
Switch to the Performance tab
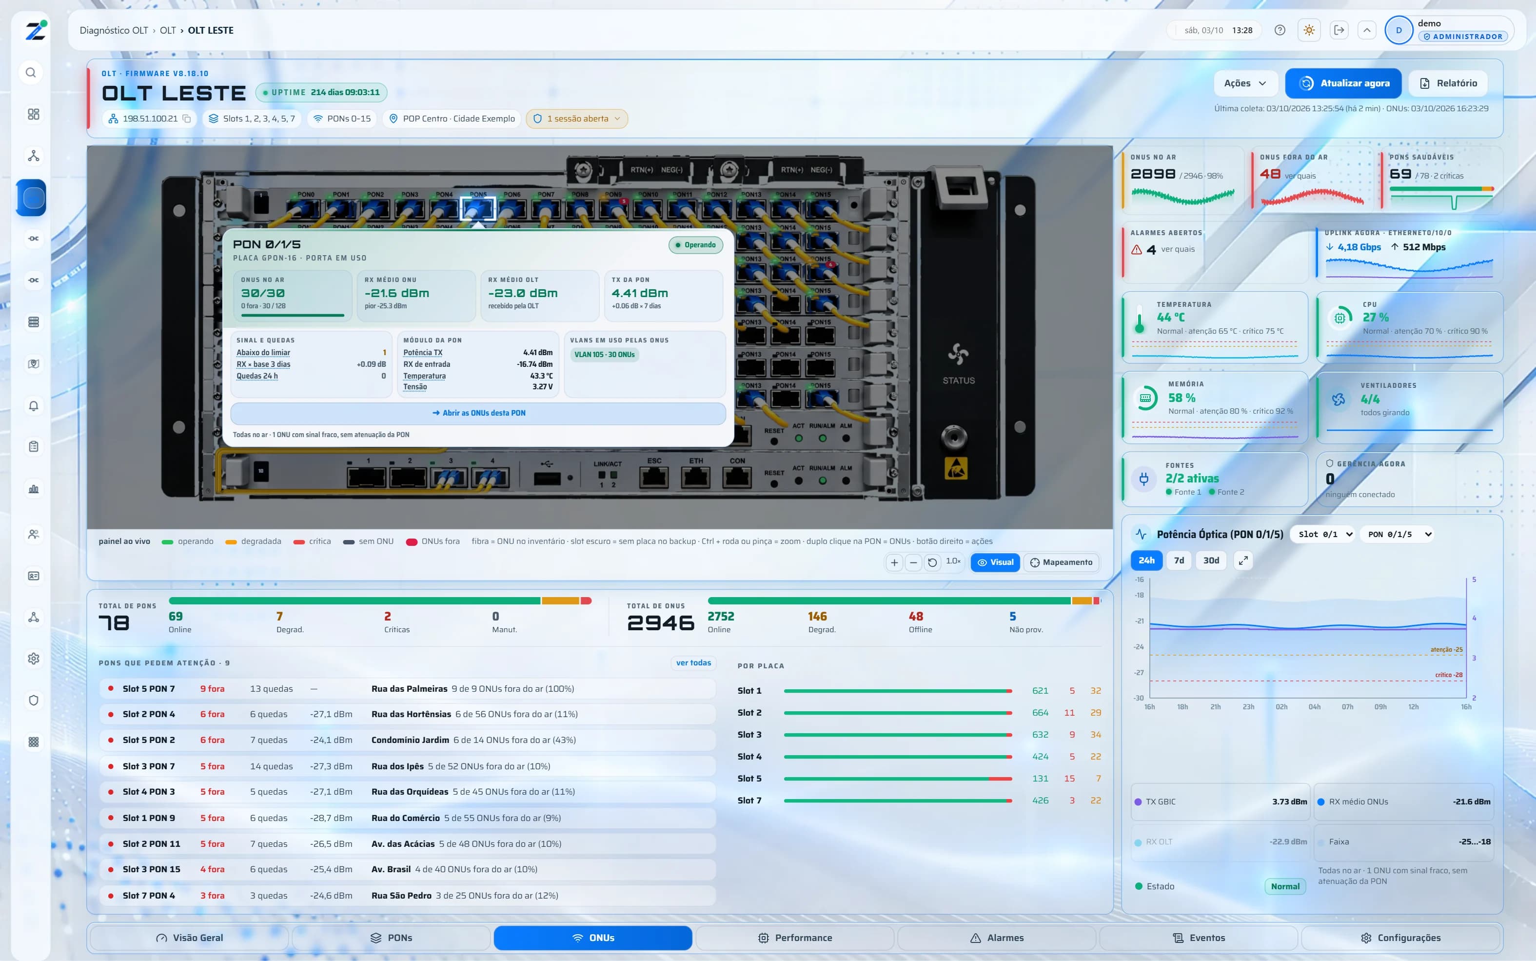pyautogui.click(x=795, y=938)
